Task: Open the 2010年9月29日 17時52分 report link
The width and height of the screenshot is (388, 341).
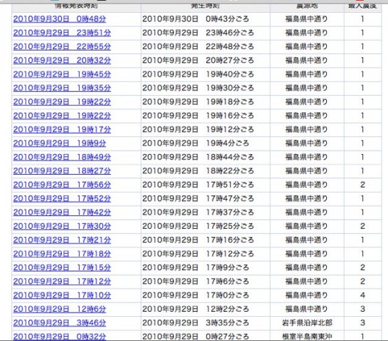Action: 62,199
